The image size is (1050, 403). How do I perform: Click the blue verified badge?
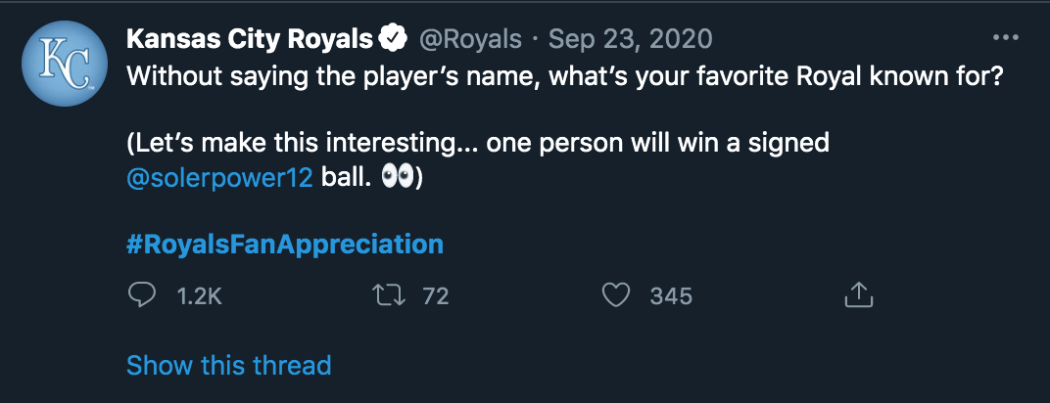(x=394, y=40)
